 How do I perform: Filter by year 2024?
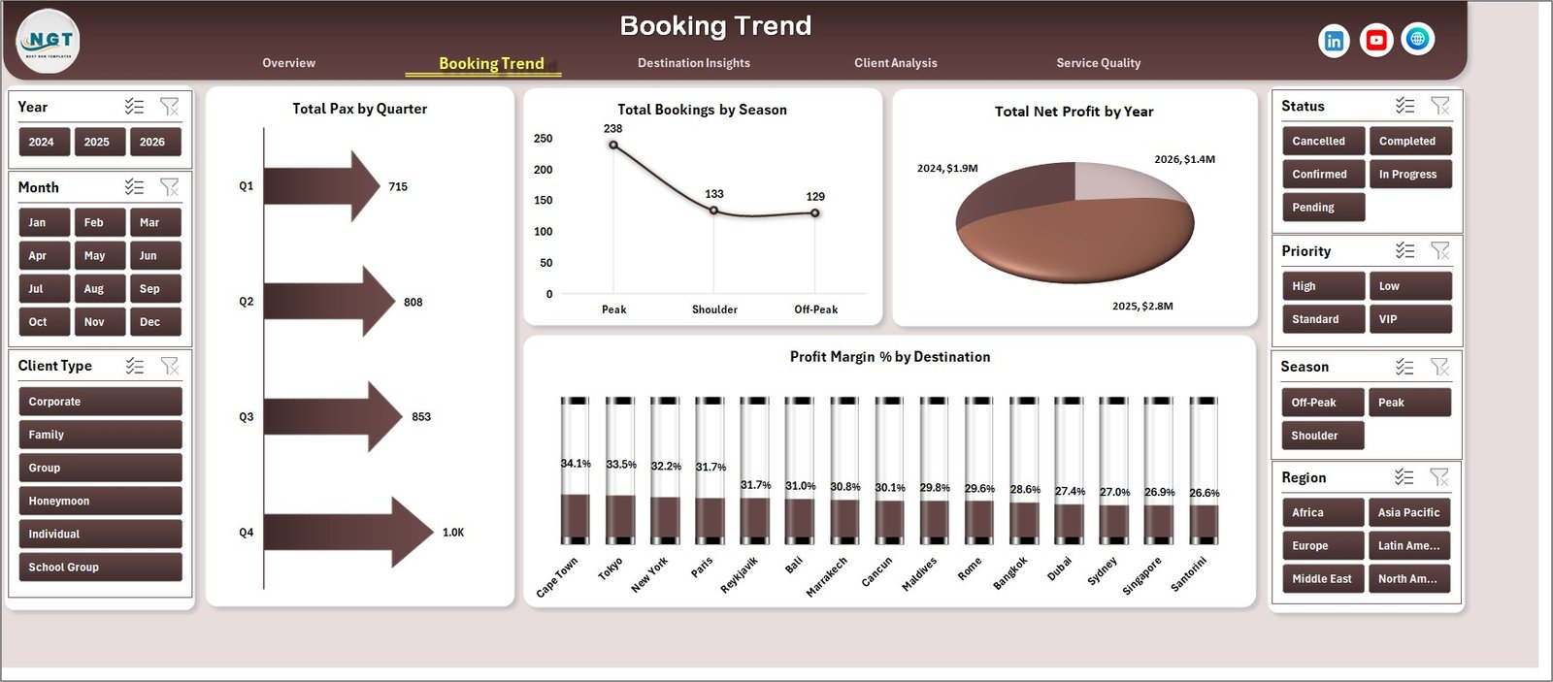(44, 142)
